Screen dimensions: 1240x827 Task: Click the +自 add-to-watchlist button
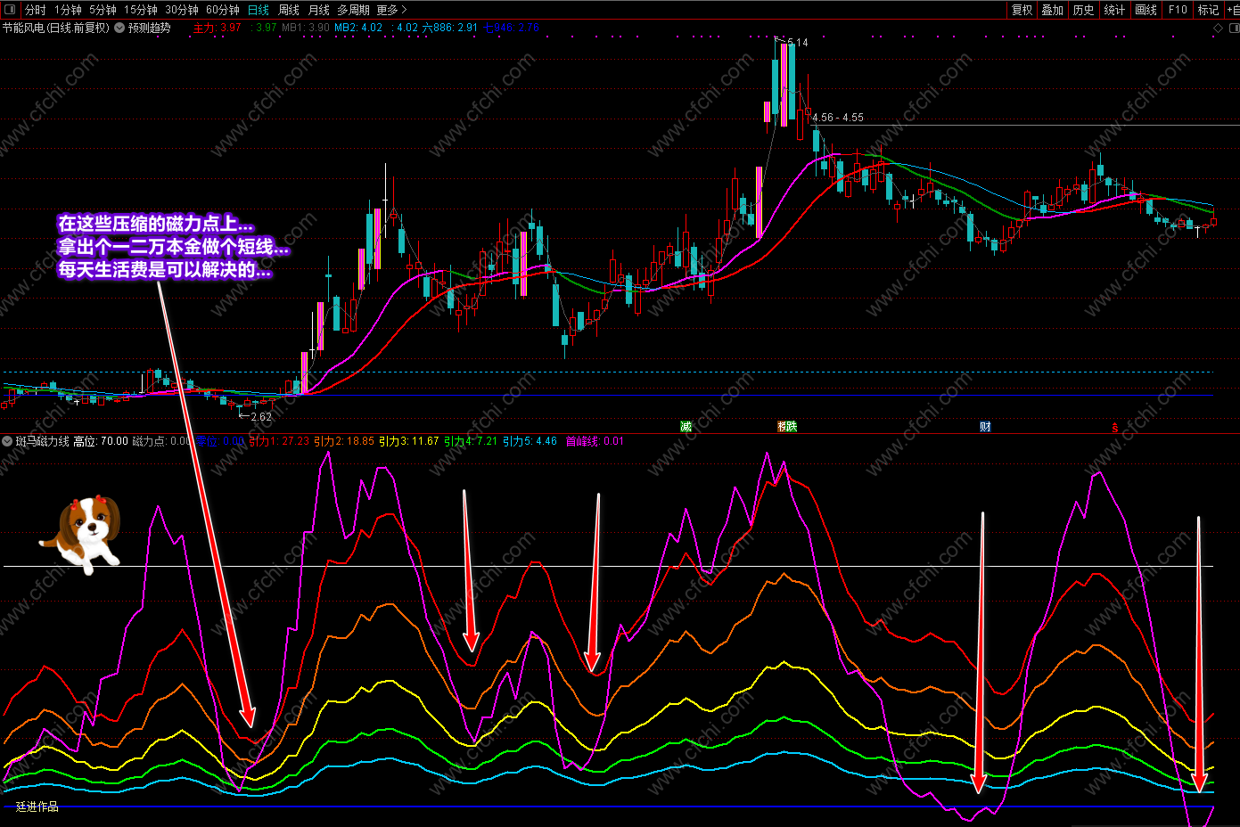click(1233, 10)
